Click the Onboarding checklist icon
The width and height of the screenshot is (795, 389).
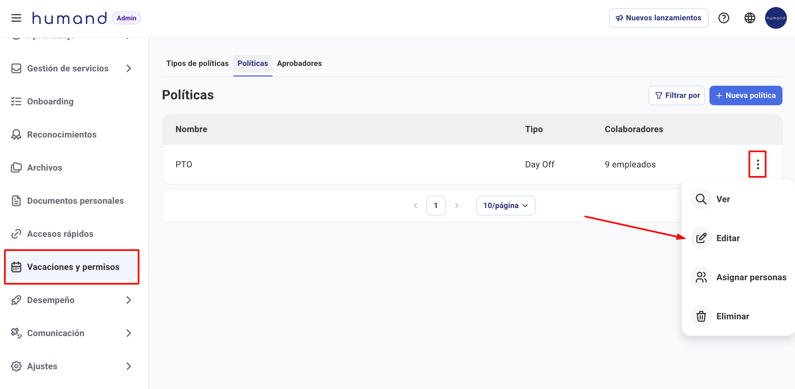[x=16, y=101]
